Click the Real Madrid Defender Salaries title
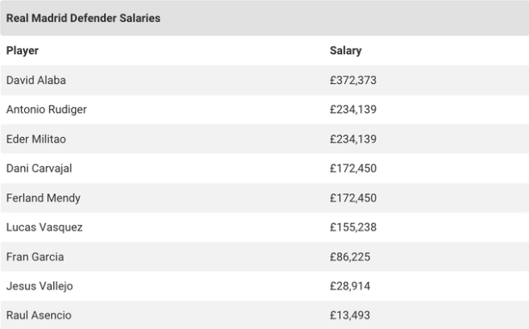The width and height of the screenshot is (529, 329). pos(83,19)
